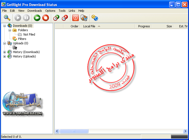Click the red Stop All downloads button

click(x=46, y=18)
